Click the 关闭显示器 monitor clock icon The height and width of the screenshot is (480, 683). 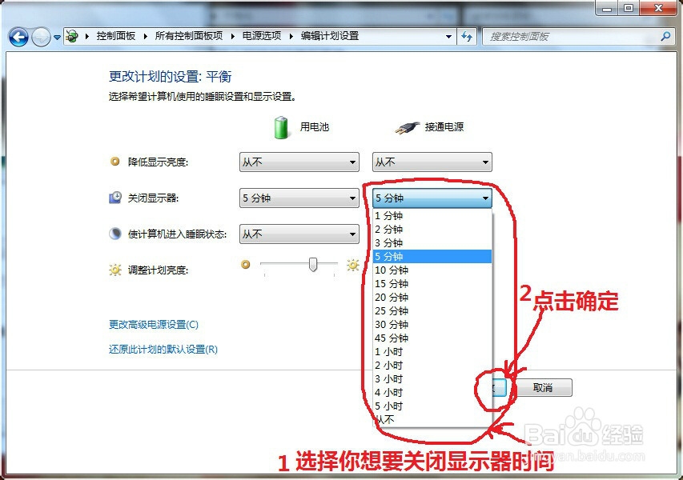tap(115, 198)
